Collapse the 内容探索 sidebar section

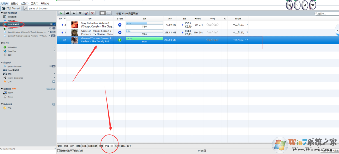(x=2, y=62)
